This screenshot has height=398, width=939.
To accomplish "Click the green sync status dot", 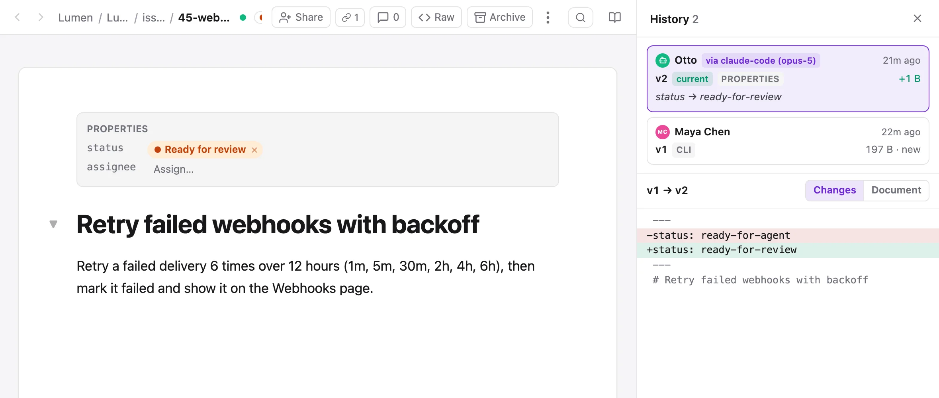I will tap(243, 18).
